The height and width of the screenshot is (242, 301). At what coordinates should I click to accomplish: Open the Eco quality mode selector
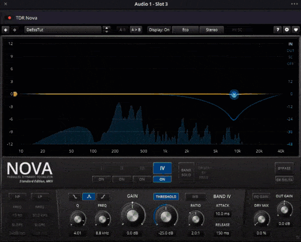185,30
